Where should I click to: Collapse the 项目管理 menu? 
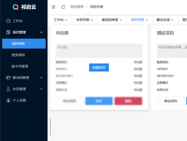(41, 32)
